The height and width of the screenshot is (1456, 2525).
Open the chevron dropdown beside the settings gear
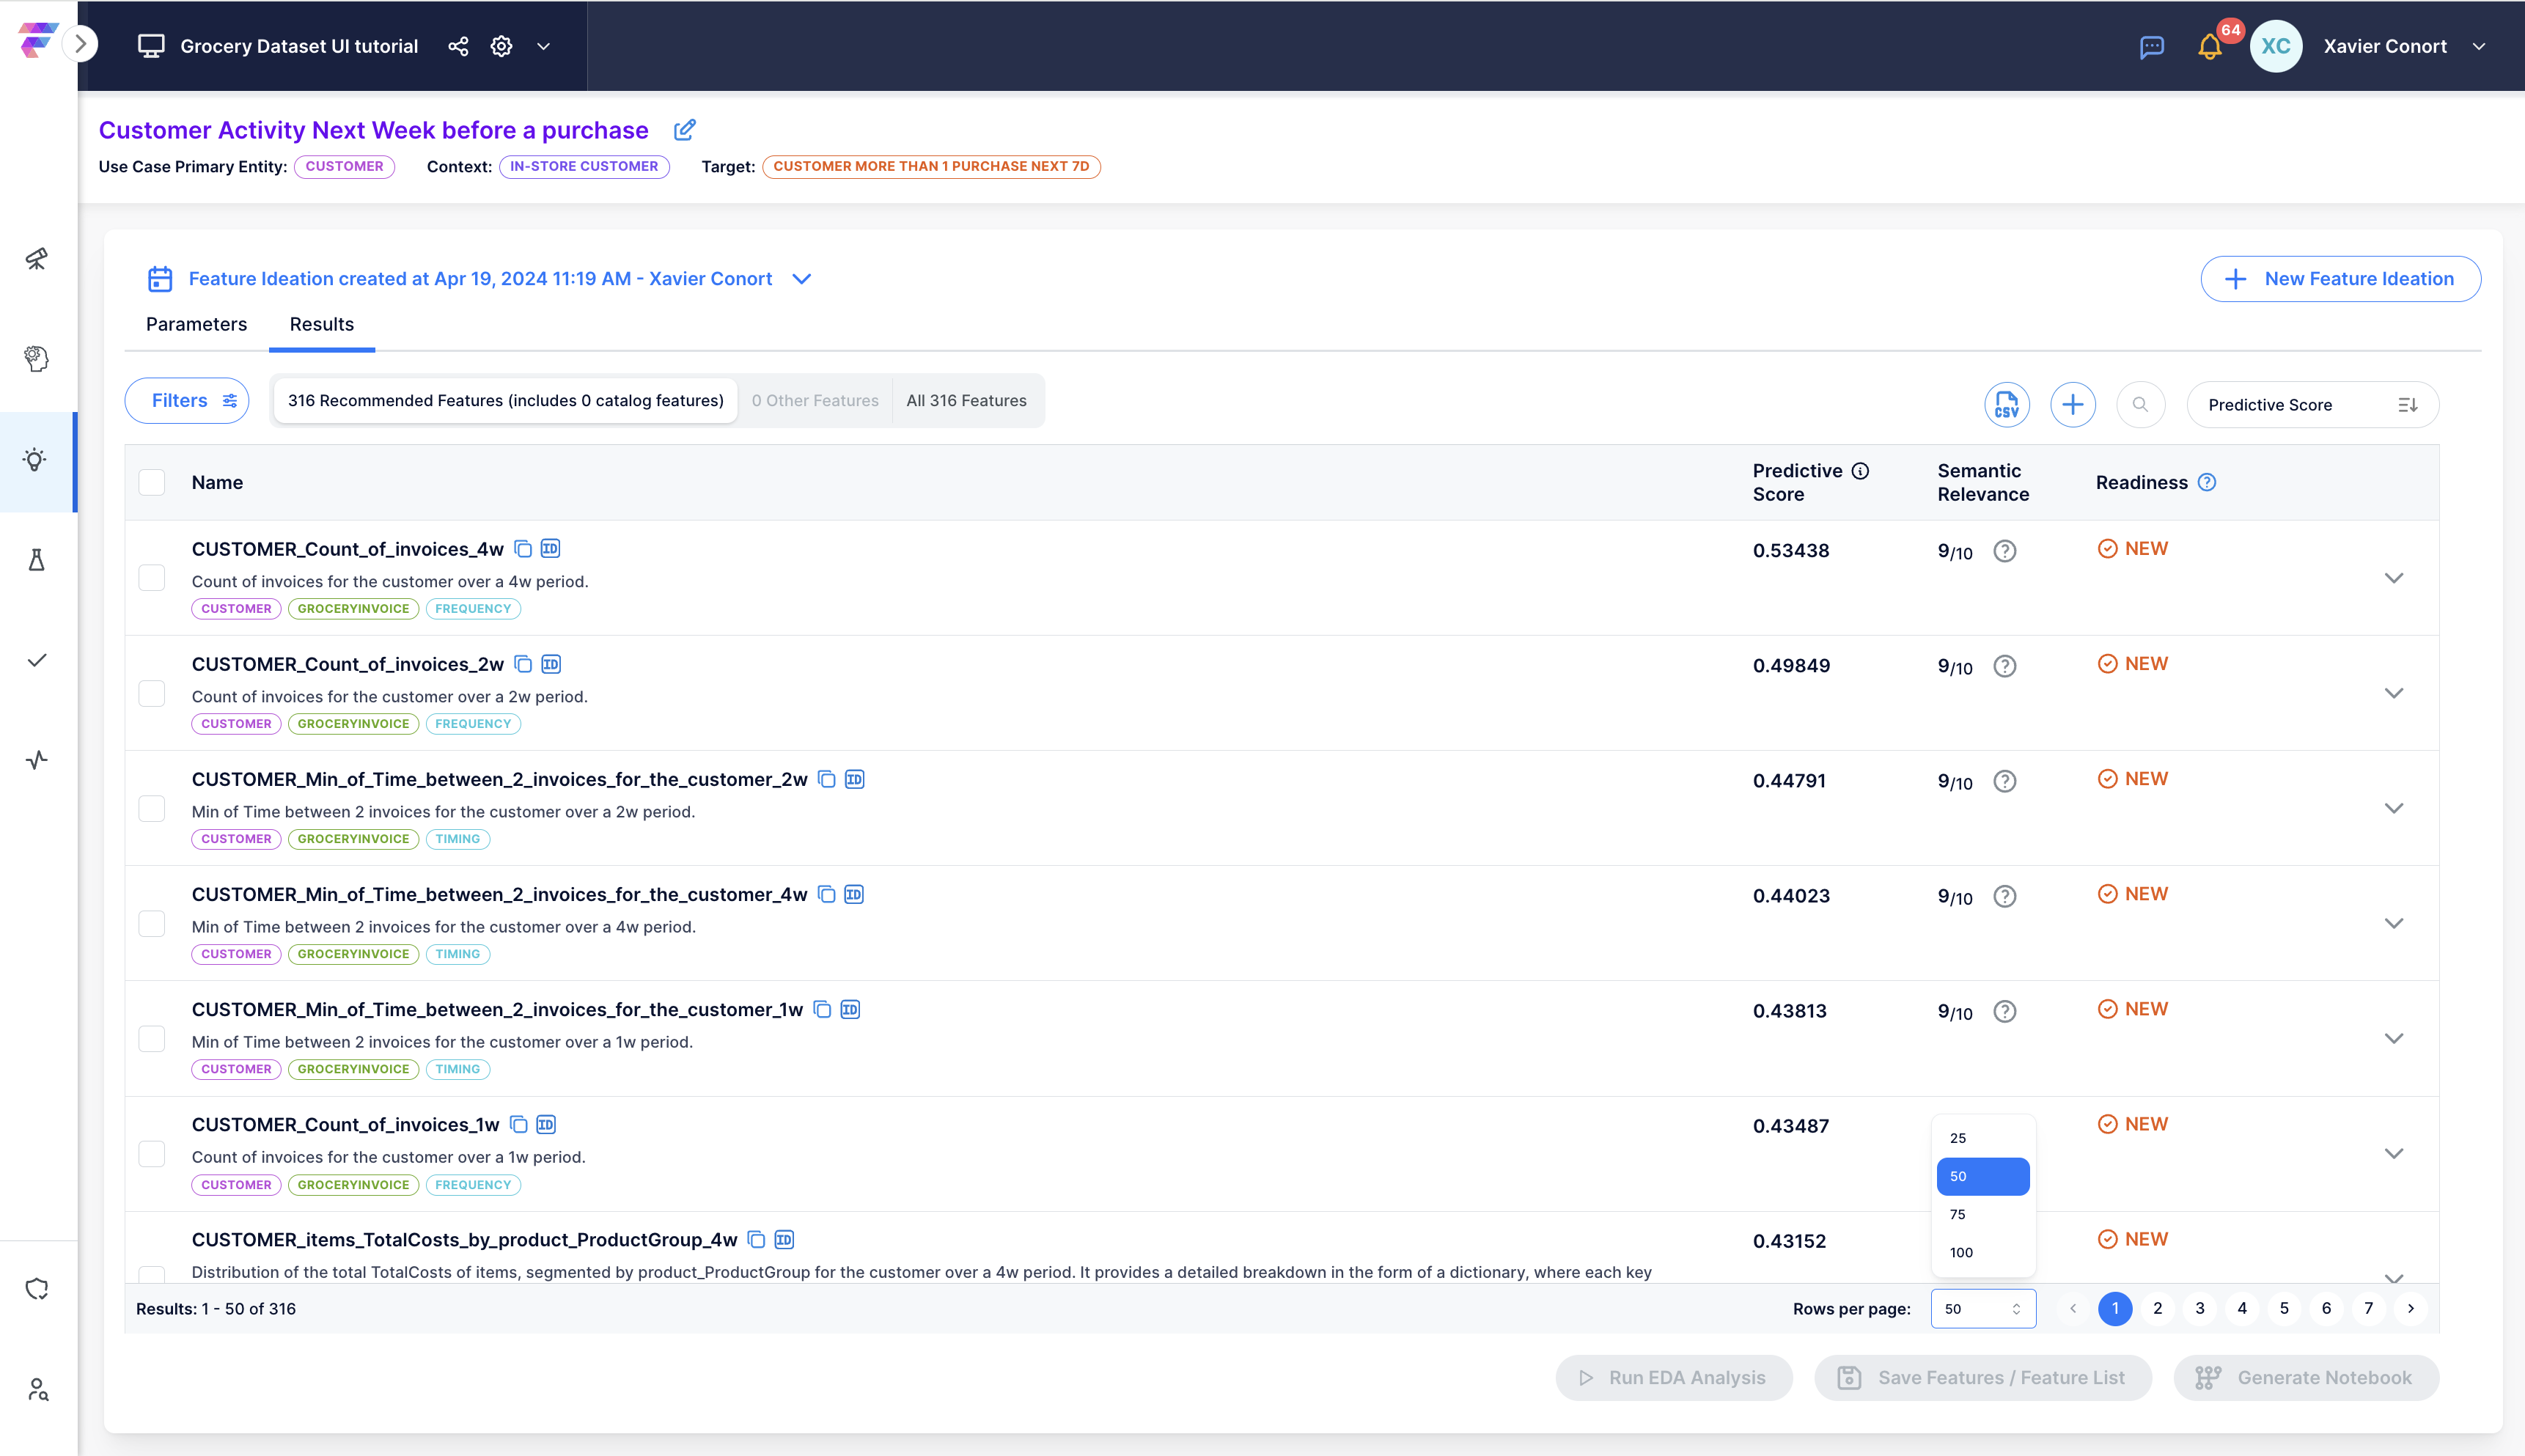543,46
